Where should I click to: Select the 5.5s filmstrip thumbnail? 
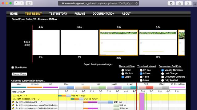pos(119,42)
